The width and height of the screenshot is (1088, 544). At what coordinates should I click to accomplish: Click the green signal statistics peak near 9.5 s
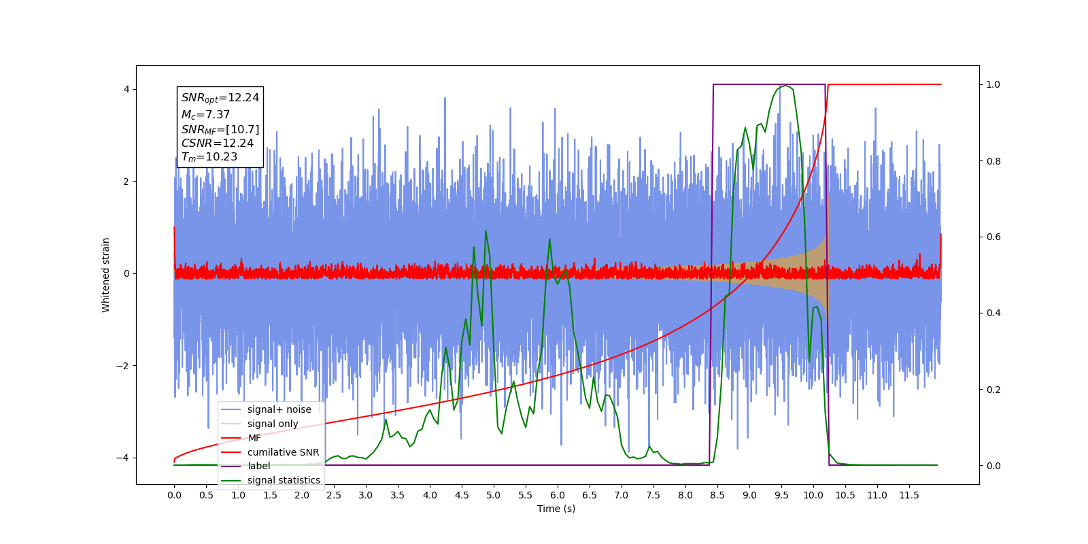785,86
